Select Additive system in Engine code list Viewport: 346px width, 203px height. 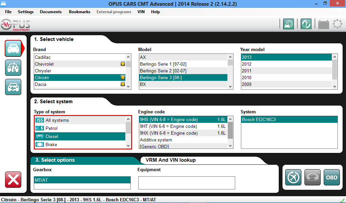pos(183,140)
